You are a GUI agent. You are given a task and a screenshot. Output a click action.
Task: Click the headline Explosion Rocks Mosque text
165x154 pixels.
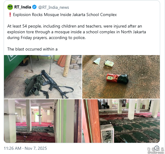click(65, 15)
